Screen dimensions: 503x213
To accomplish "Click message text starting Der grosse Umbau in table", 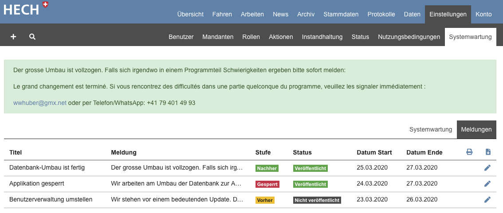I will (x=177, y=167).
